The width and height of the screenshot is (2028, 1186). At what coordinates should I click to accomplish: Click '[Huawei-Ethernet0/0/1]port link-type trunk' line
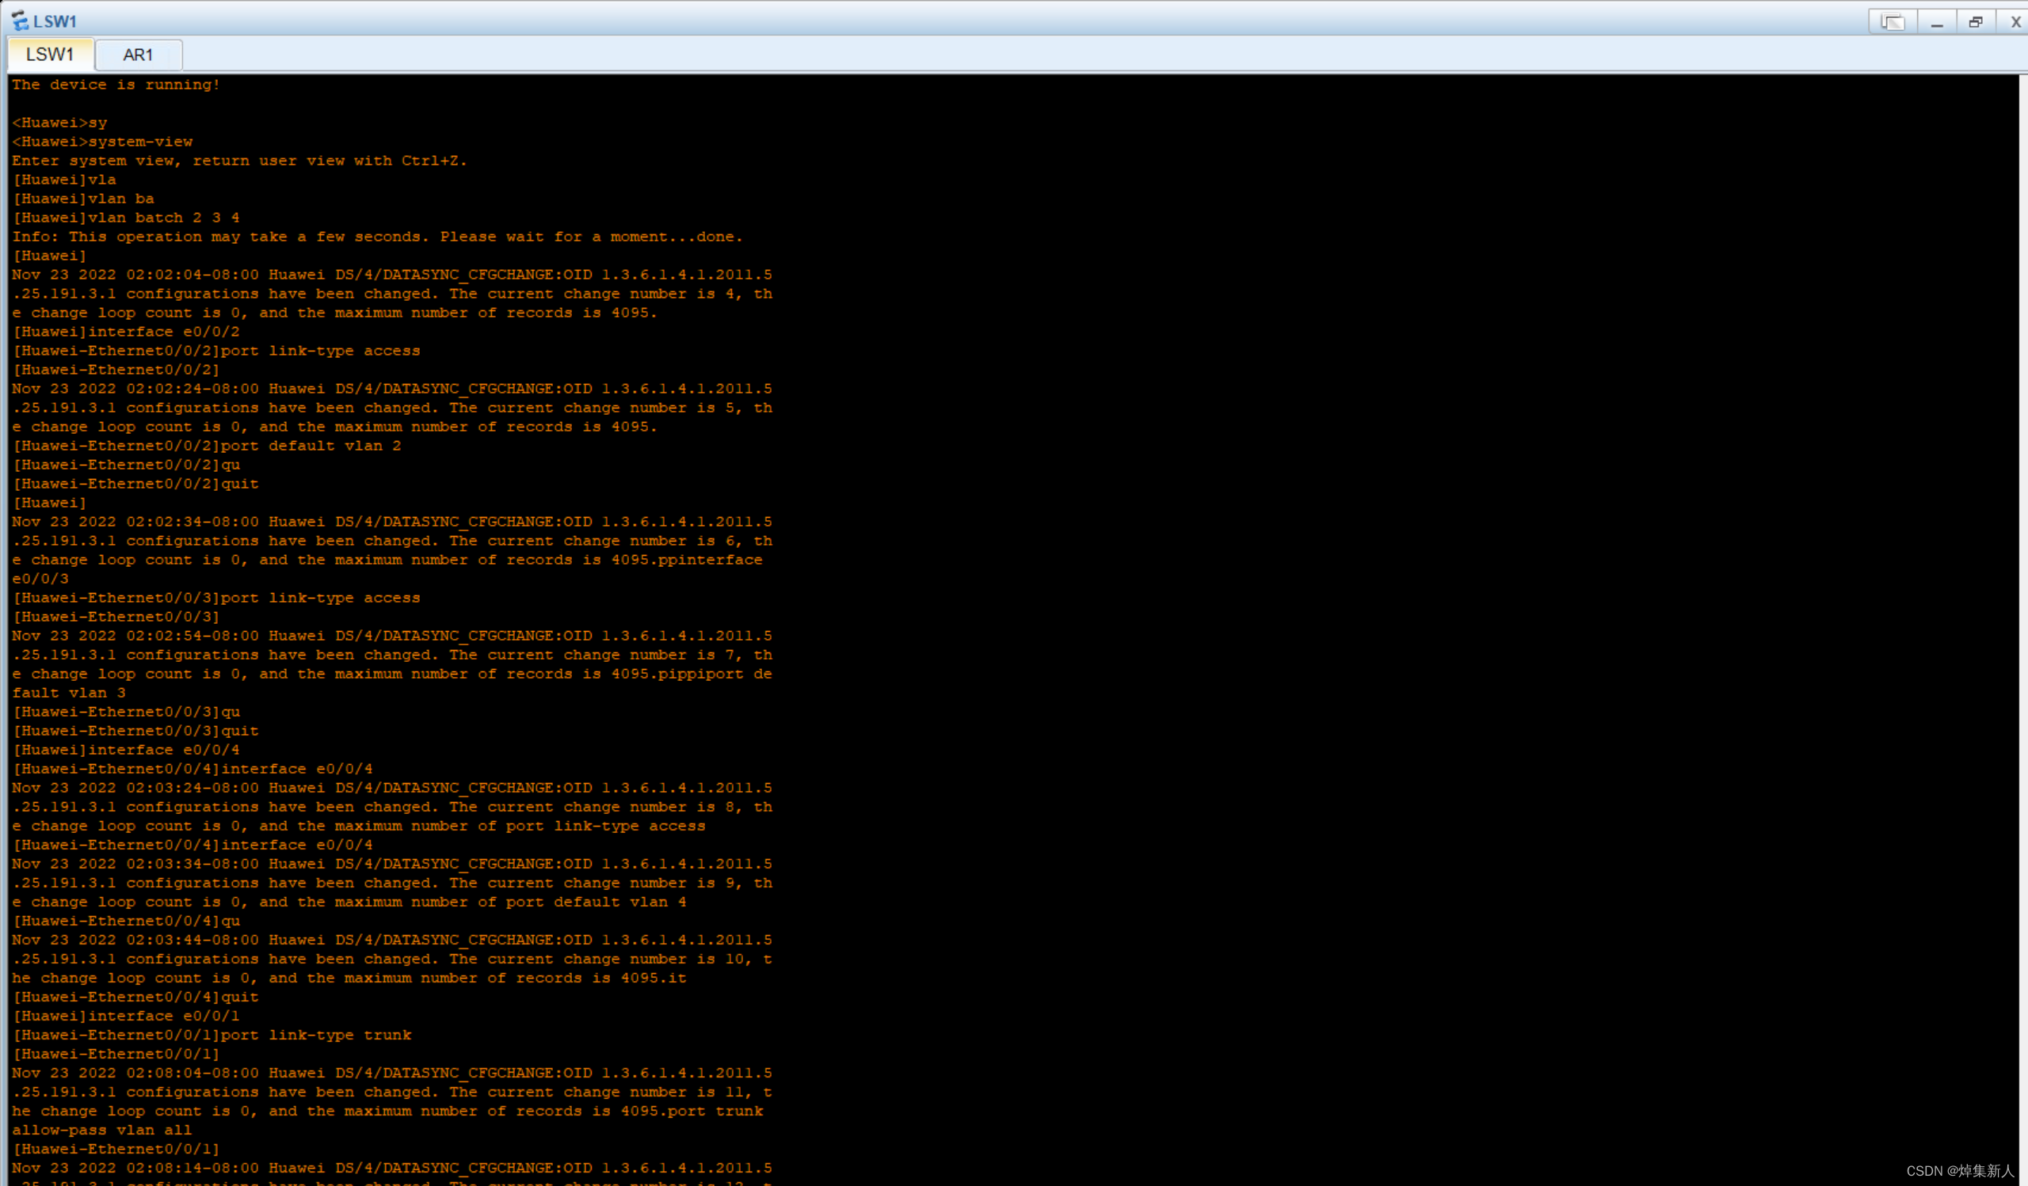tap(212, 1036)
